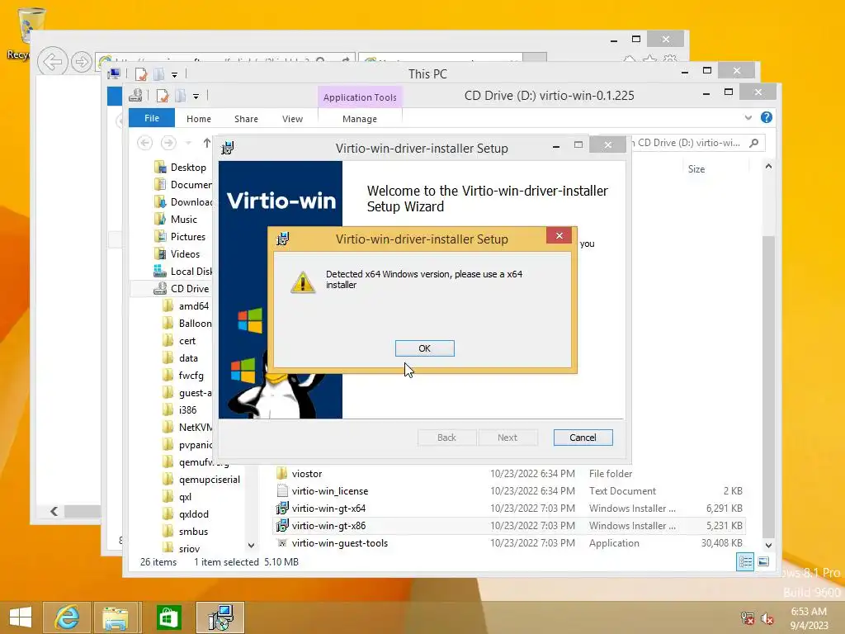Screen dimensions: 845x634
Task: Select CD Drive in the navigation pane
Action: (182, 288)
